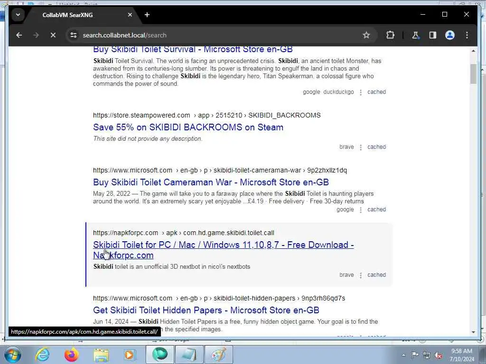Image resolution: width=486 pixels, height=364 pixels.
Task: Open network tray icon
Action: pos(427,355)
